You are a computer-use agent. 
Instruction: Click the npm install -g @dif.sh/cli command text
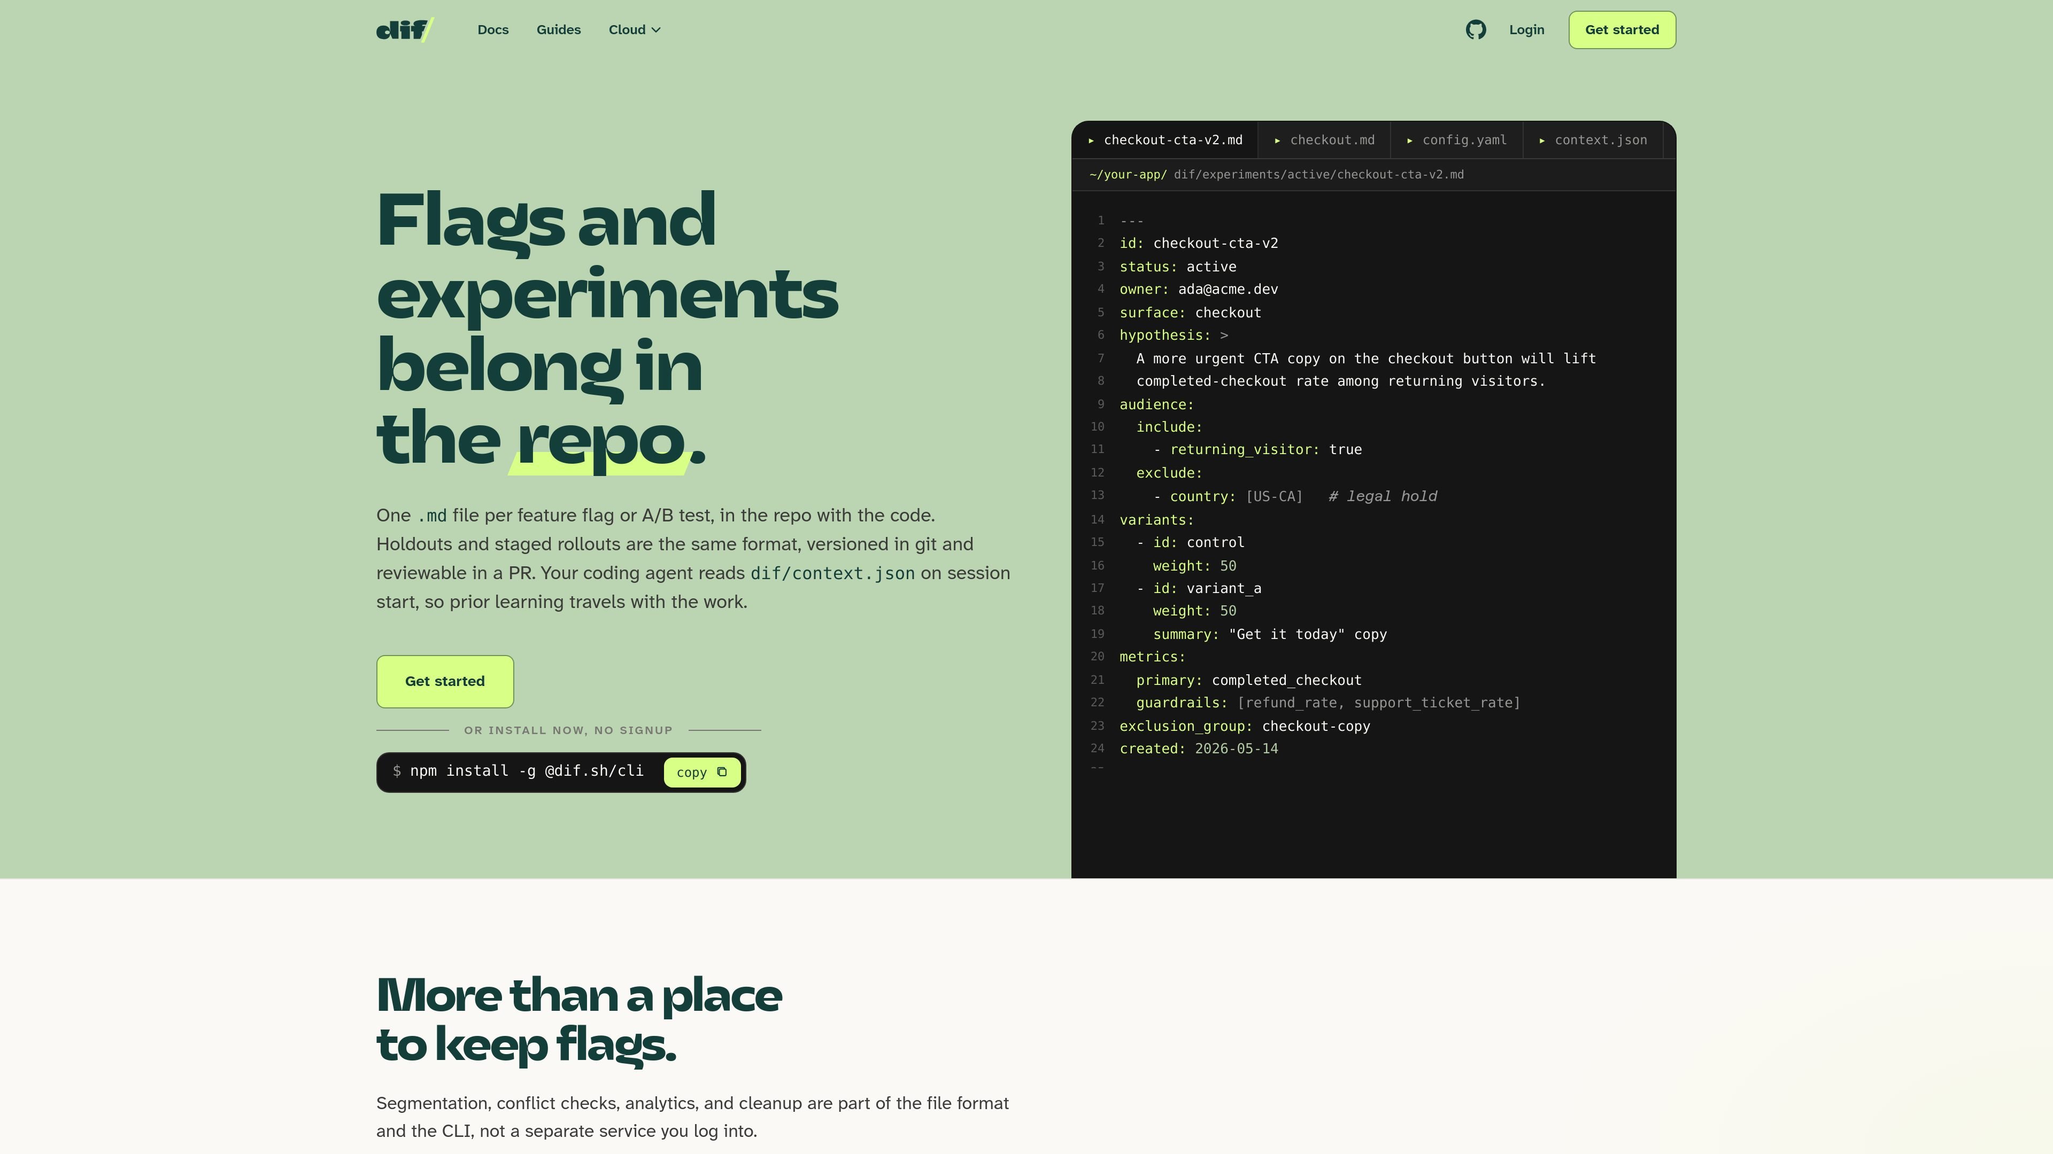coord(526,771)
